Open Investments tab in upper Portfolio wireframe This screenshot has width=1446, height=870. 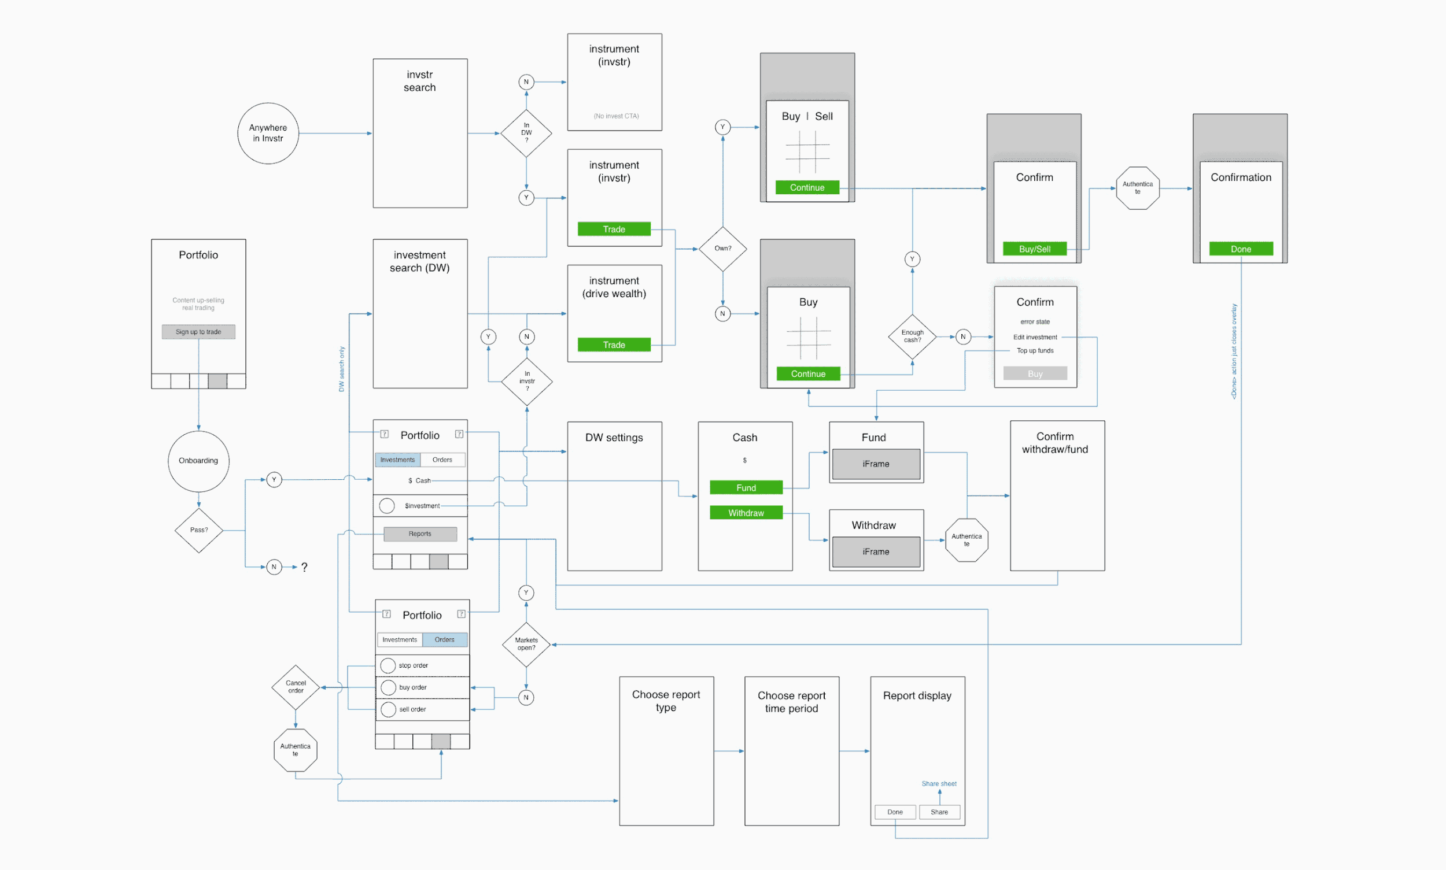[x=398, y=460]
